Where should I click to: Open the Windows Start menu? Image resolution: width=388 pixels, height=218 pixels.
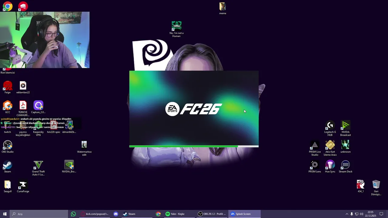pyautogui.click(x=5, y=214)
